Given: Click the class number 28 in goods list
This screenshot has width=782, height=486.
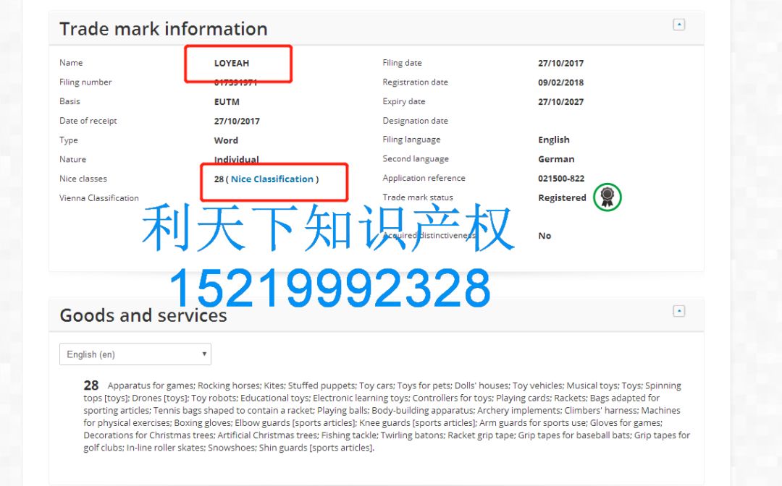Looking at the screenshot, I should point(91,385).
